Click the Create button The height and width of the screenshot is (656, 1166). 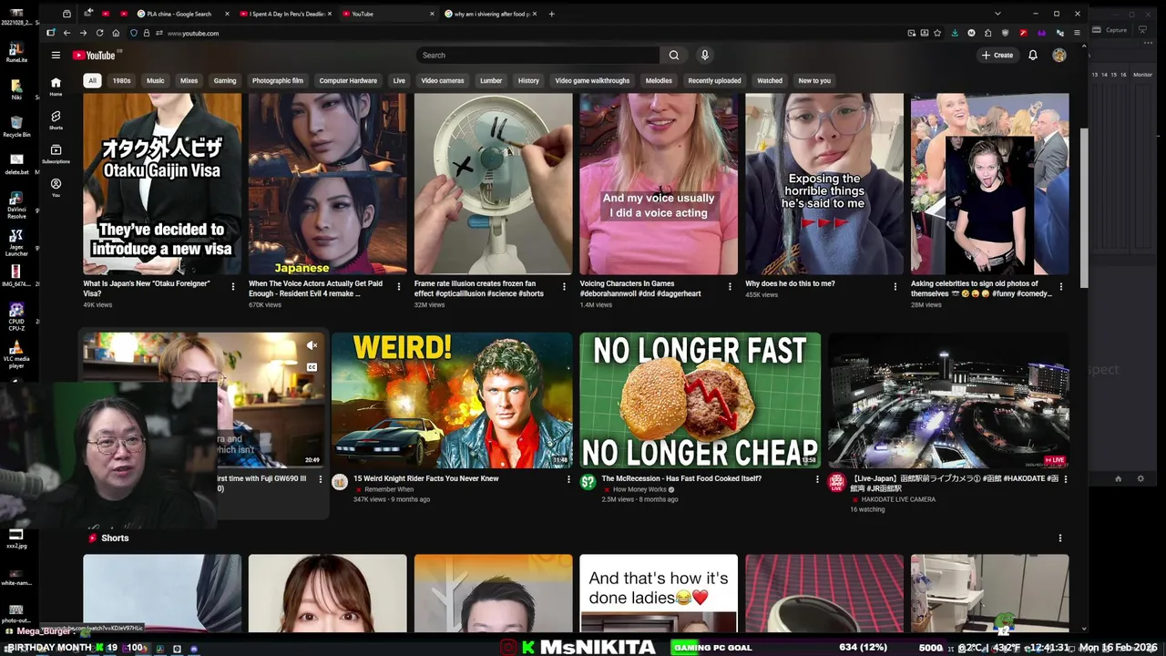click(997, 55)
